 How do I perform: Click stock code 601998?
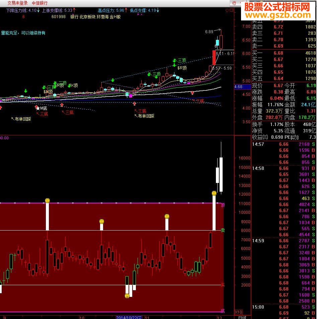click(59, 17)
